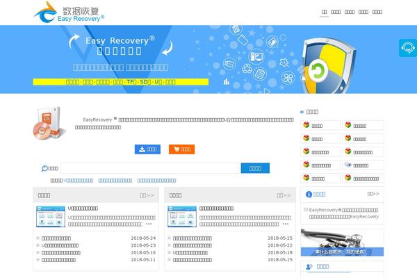Select the second item in top navigation menu
Image resolution: width=417 pixels, height=278 pixels.
coord(336,12)
